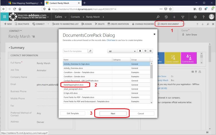Select the email_paragraph.docx template row
216x135 pixels.
tap(107, 89)
